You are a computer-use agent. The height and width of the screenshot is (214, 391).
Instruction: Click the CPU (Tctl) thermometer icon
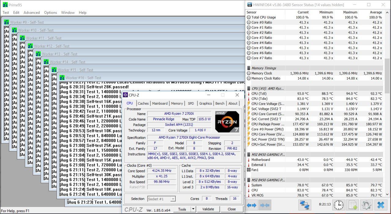click(249, 93)
